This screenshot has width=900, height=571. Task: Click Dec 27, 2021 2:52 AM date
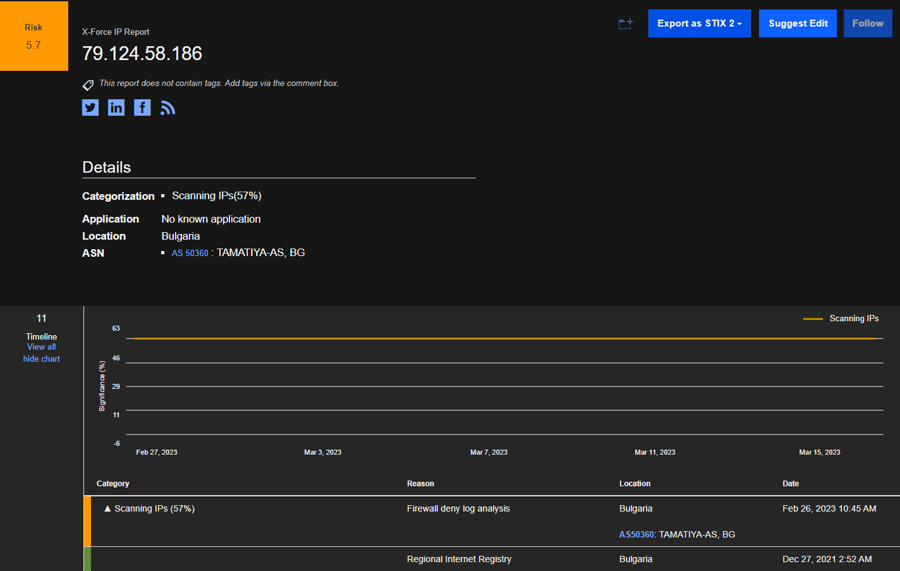[827, 559]
